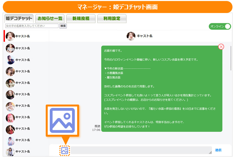Click the enlarged image icon in orange callout
The height and width of the screenshot is (158, 234).
[62, 120]
